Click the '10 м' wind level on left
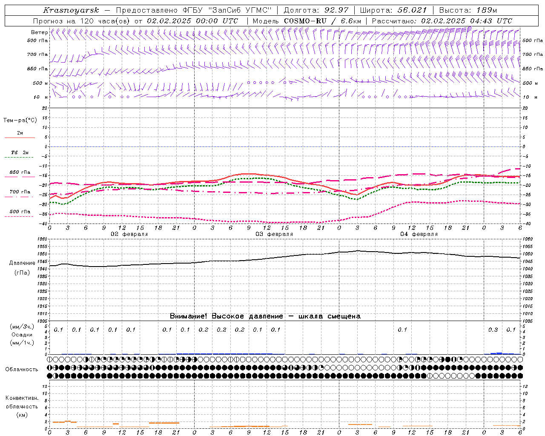This screenshot has height=436, width=545. click(41, 97)
